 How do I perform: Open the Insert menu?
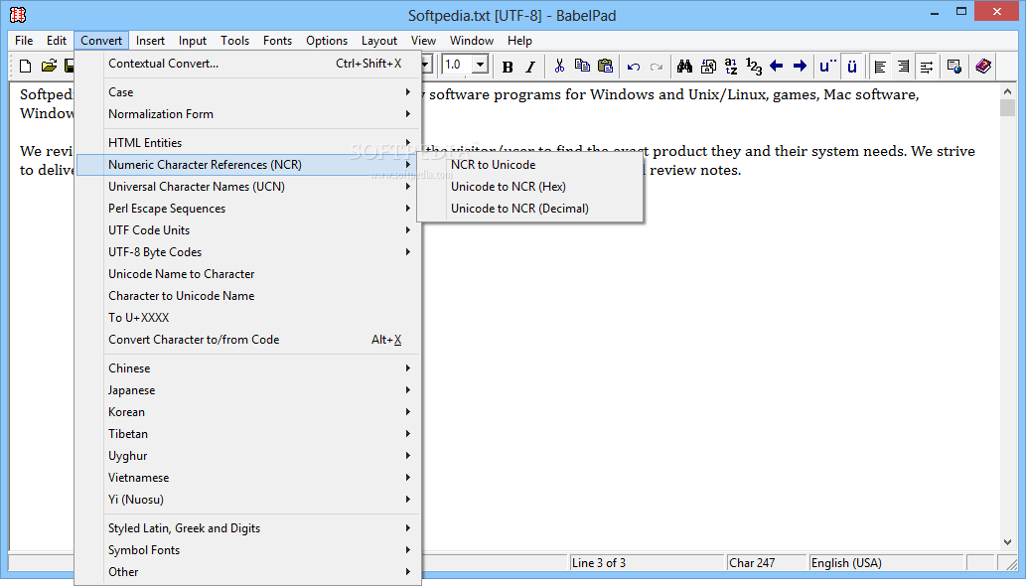coord(150,41)
